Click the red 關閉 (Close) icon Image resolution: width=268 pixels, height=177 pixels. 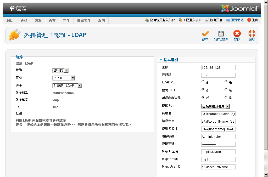click(x=237, y=34)
